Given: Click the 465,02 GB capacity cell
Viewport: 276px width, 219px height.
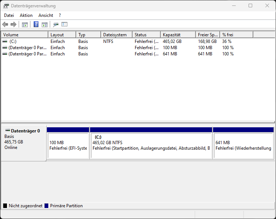Looking at the screenshot, I should pos(172,41).
